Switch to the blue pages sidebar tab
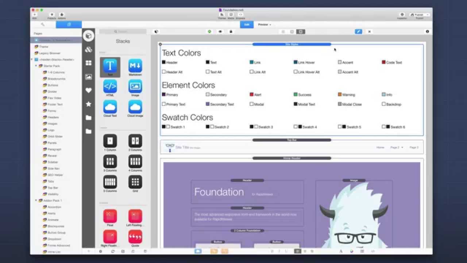The width and height of the screenshot is (467, 263). pos(69,24)
